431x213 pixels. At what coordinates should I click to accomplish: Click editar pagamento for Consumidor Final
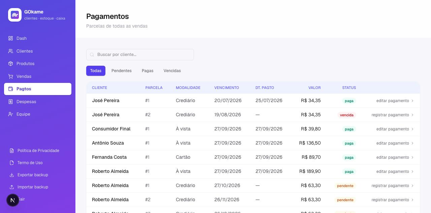[395, 129]
